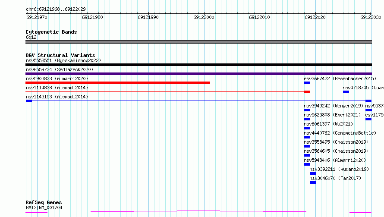Open the nsv5625808 (Ebert2021) label
The height and width of the screenshot is (217, 384).
[x=332, y=115]
